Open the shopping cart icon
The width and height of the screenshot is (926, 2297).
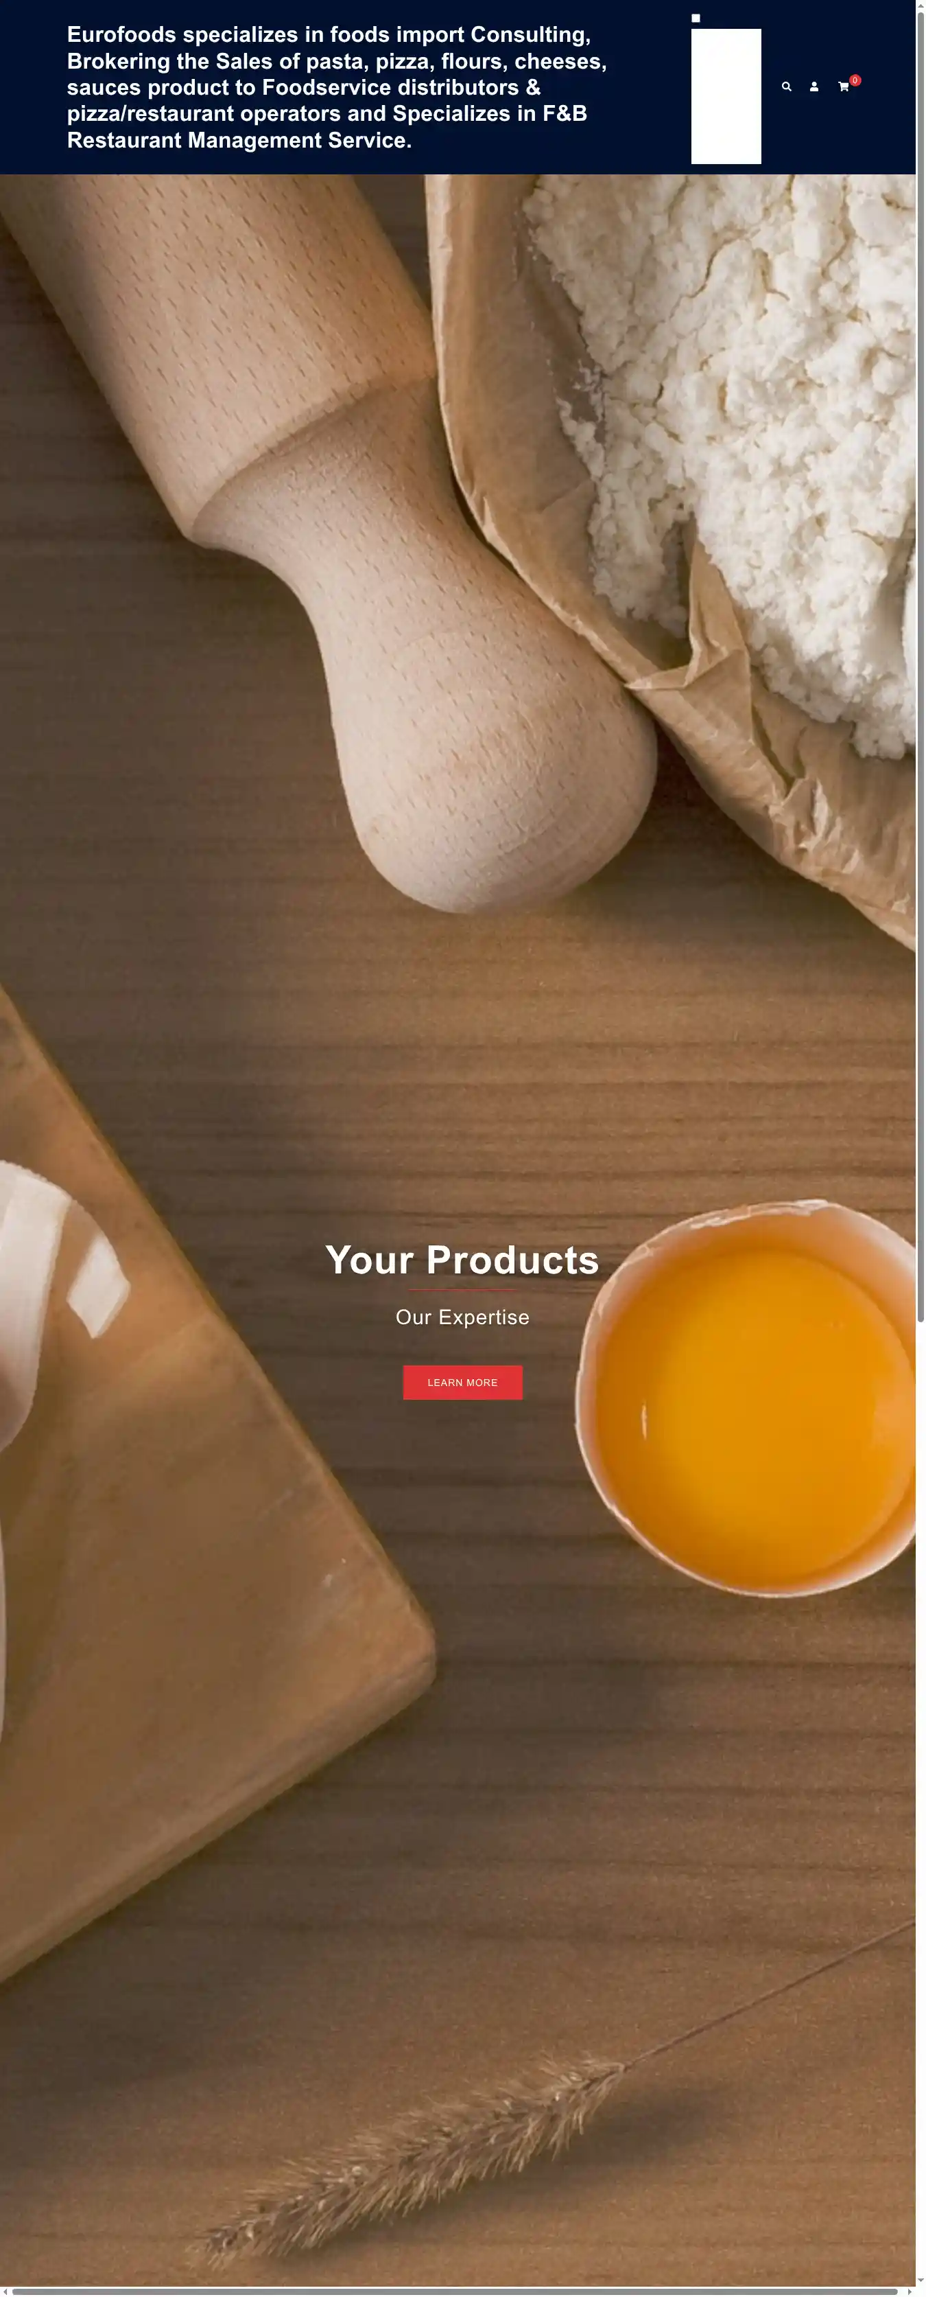[843, 87]
